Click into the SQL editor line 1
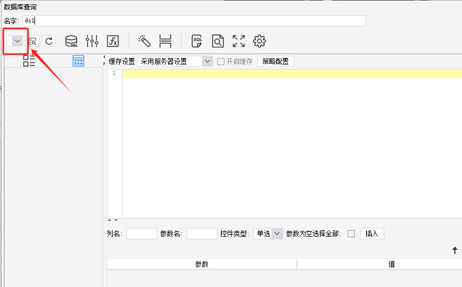The image size is (462, 287). point(292,73)
